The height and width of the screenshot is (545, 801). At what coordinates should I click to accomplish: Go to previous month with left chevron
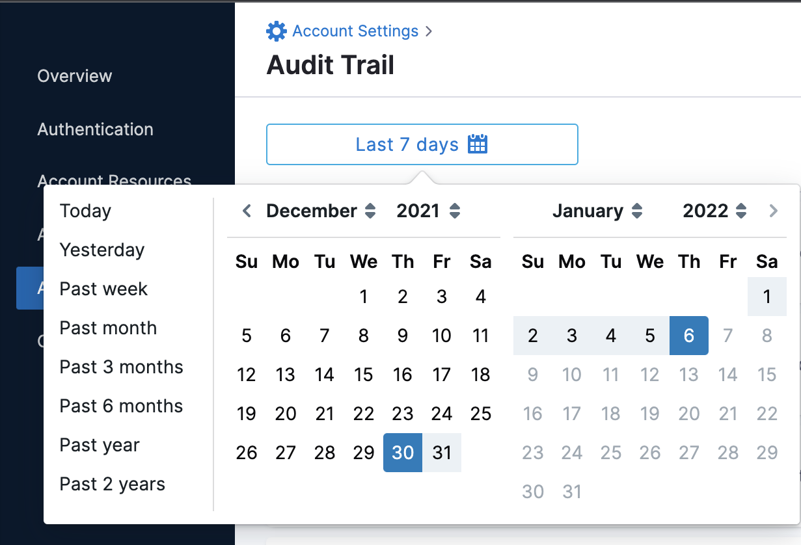pos(247,211)
